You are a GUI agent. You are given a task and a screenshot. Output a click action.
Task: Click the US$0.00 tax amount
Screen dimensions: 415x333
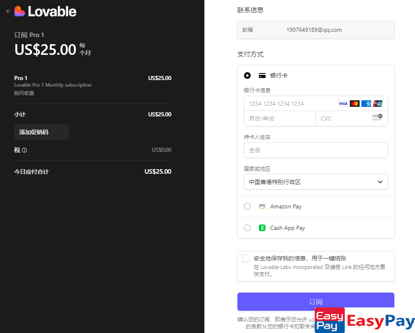[x=161, y=150]
